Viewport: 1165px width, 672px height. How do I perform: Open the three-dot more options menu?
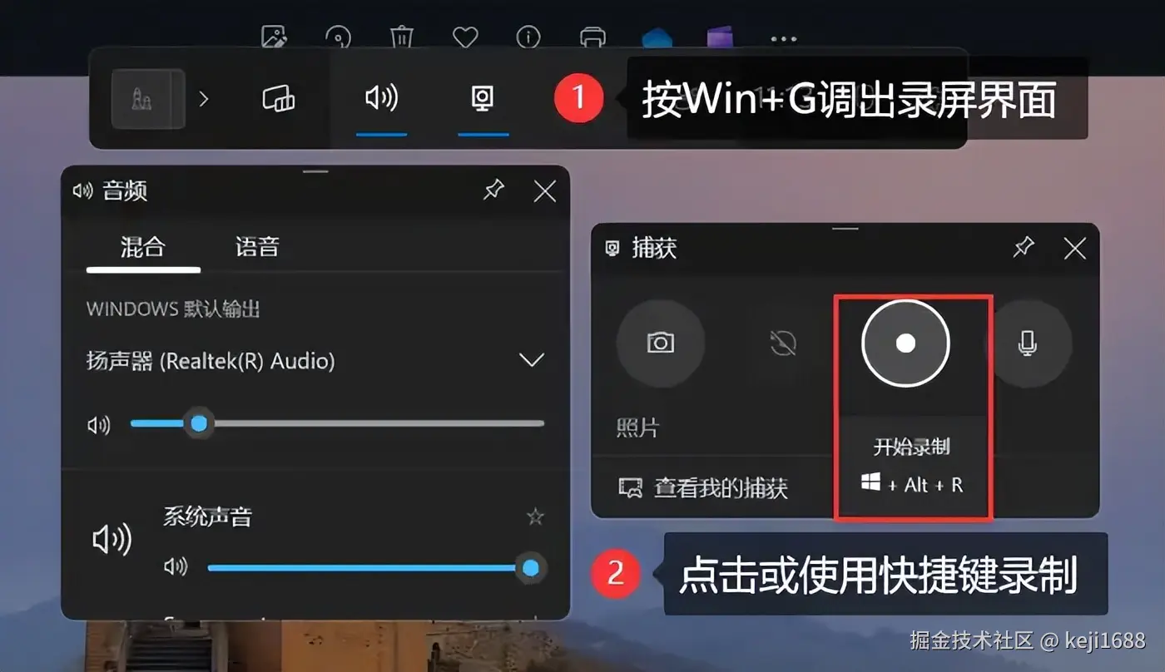783,38
